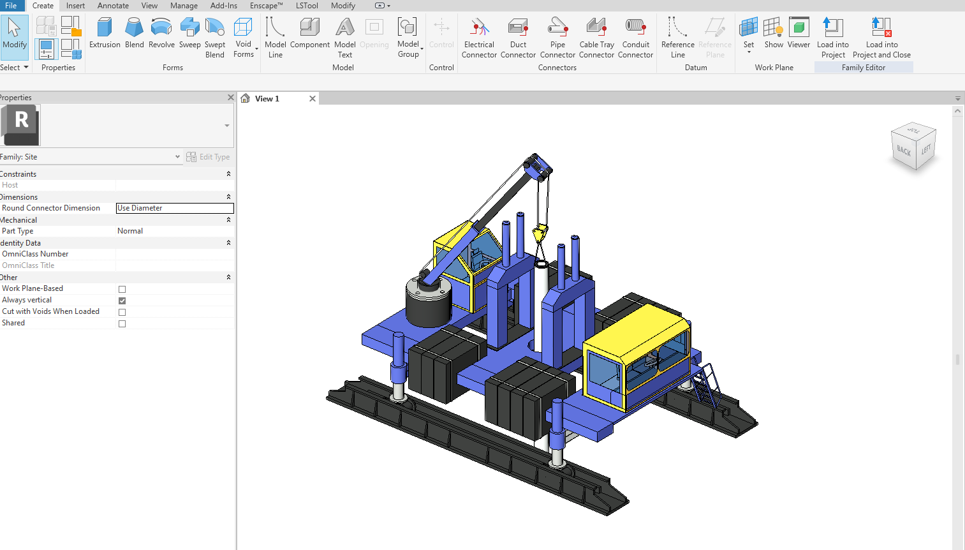Select the View 1 document tab
Viewport: 965px width, 550px height.
(x=267, y=98)
